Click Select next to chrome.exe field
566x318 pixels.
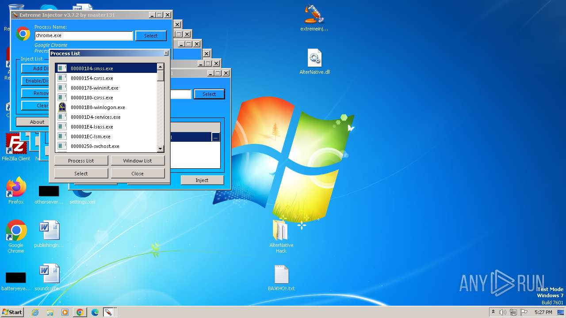(151, 36)
